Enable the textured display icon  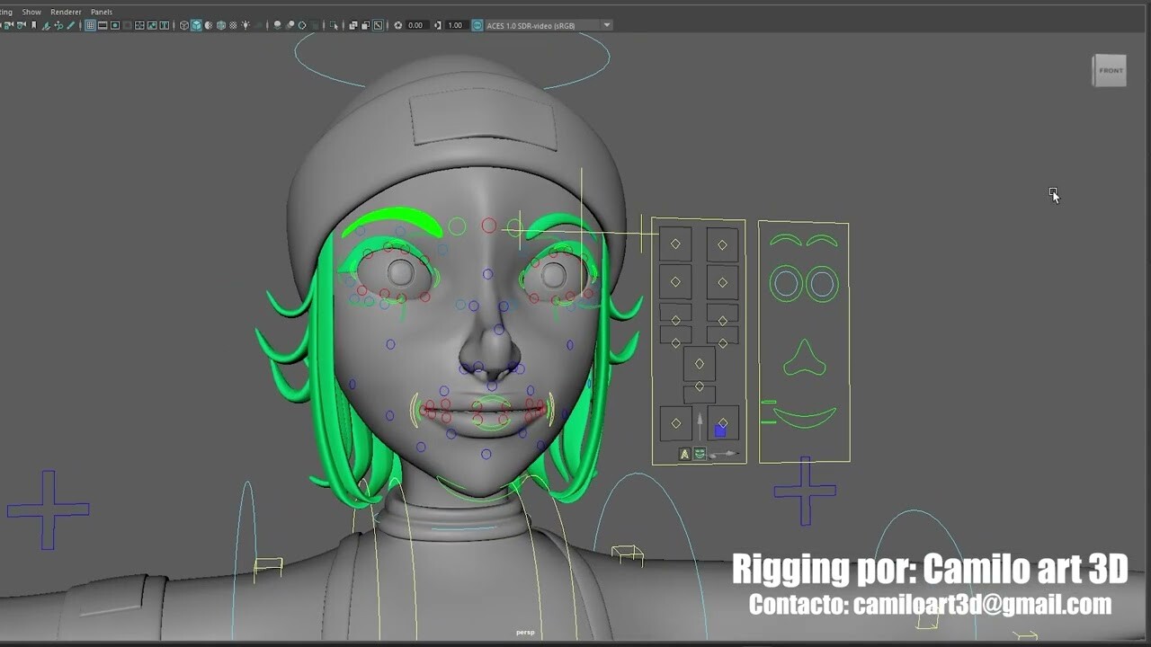(220, 25)
